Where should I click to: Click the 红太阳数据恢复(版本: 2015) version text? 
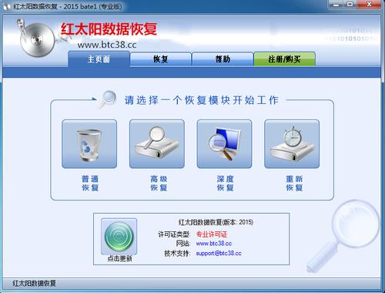tap(216, 222)
